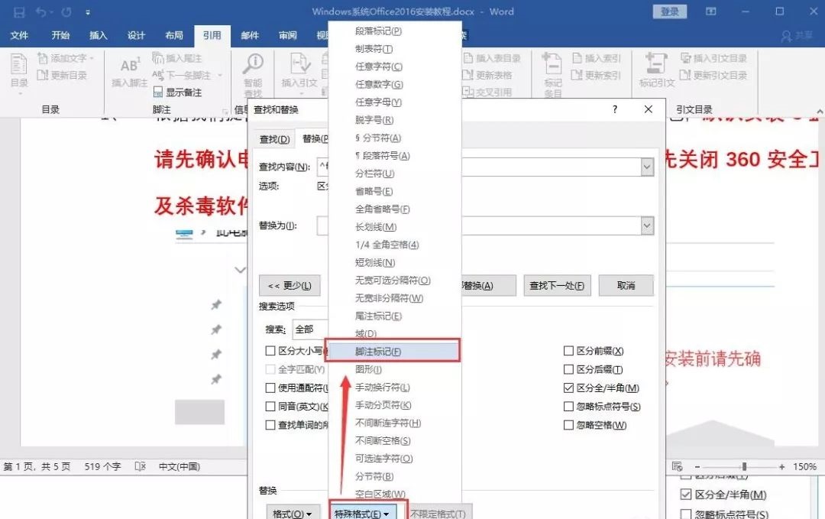Choose 任意字符(C) from the menu
The height and width of the screenshot is (519, 825).
click(395, 66)
